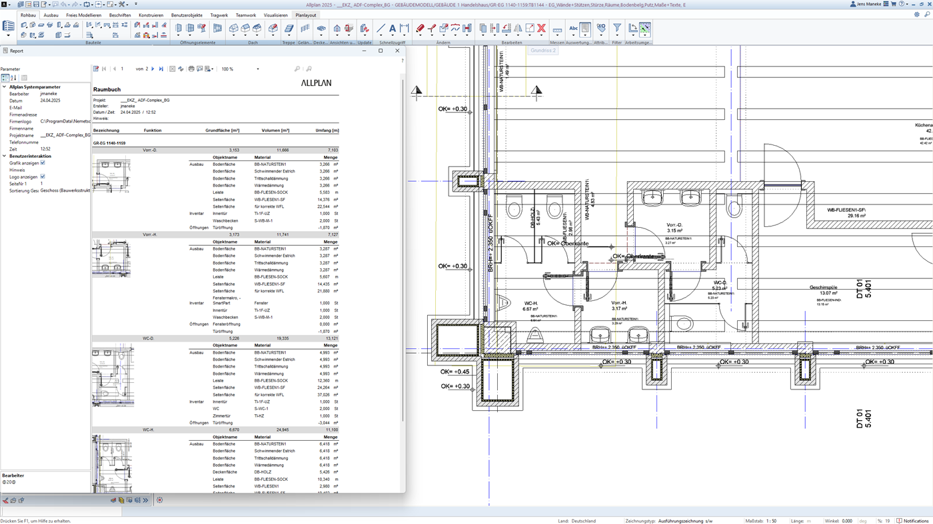933x524 pixels.
Task: Click the Bearbeiter value jmaneke
Action: coord(49,94)
